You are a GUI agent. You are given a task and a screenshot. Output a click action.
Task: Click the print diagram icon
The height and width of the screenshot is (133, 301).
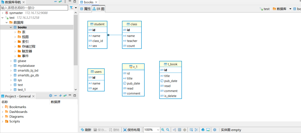click(203, 130)
